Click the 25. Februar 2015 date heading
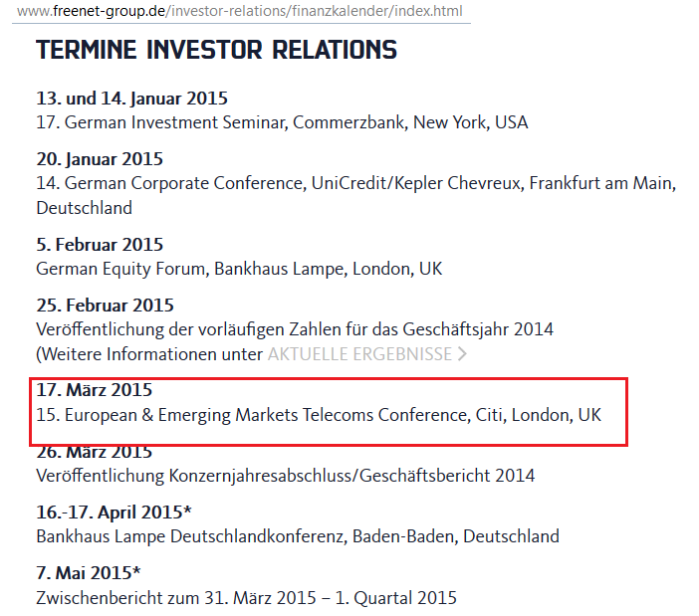This screenshot has height=616, width=699. tap(105, 306)
